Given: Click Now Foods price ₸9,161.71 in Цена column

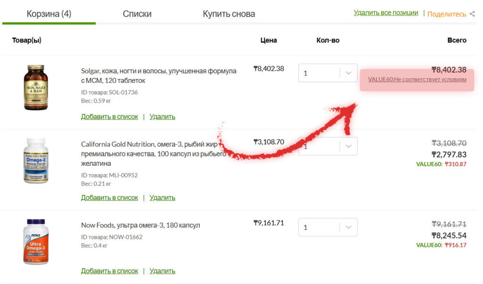Looking at the screenshot, I should point(268,223).
